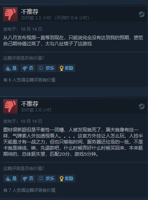The height and width of the screenshot is (200, 148).
Task: Click the Steam logo icon on the second review
Action: 142,106
